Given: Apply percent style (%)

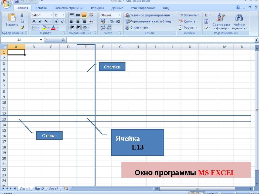Looking at the screenshot, I should pos(112,21).
